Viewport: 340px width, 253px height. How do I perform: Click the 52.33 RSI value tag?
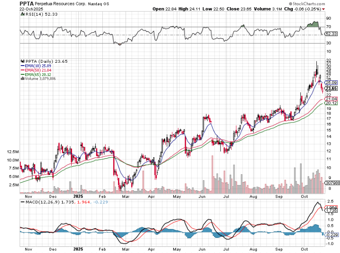[x=331, y=34]
